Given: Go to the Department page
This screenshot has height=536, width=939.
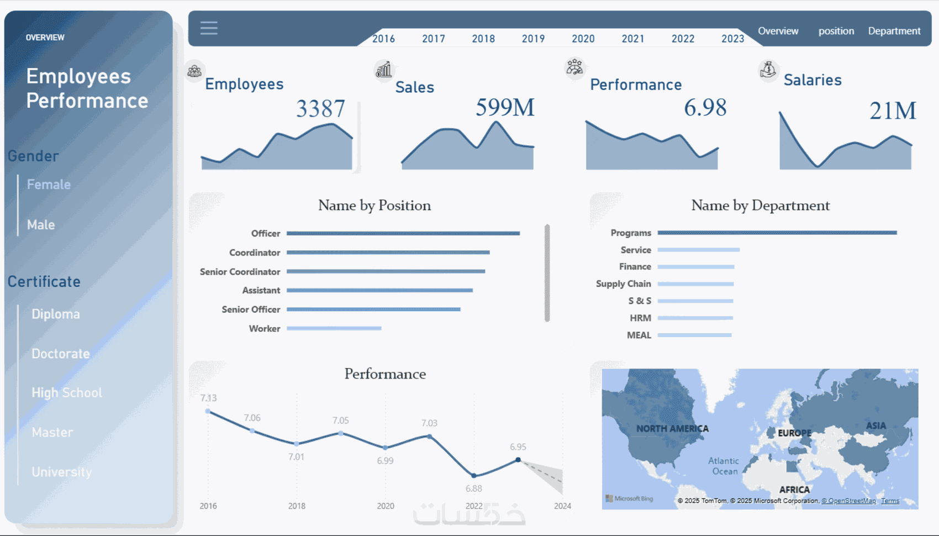Looking at the screenshot, I should (x=894, y=31).
